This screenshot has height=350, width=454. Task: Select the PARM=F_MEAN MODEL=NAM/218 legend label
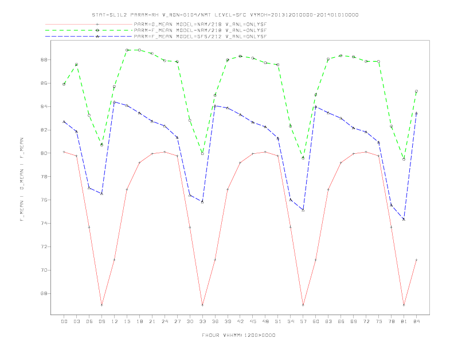pos(200,30)
